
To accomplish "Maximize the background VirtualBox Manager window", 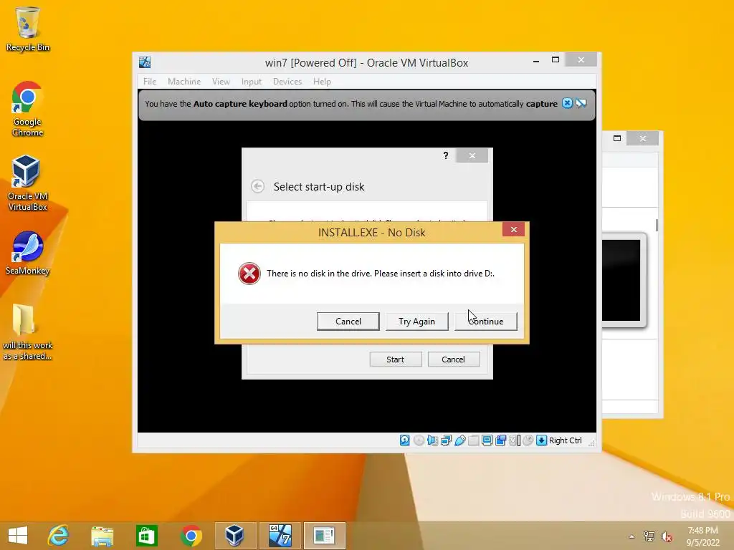I will [x=617, y=138].
